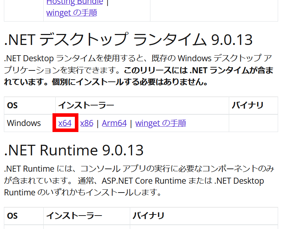
Task: Click インストーラー header in .NET Runtime table
Action: tap(74, 216)
